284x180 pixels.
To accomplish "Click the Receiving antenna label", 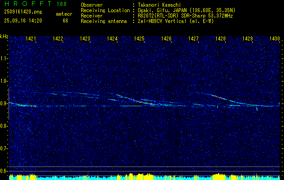I will coord(104,21).
